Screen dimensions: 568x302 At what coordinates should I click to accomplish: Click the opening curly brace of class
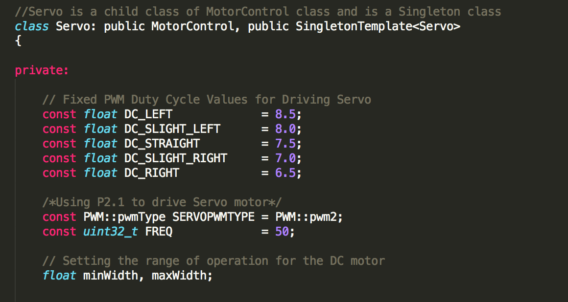click(x=18, y=41)
